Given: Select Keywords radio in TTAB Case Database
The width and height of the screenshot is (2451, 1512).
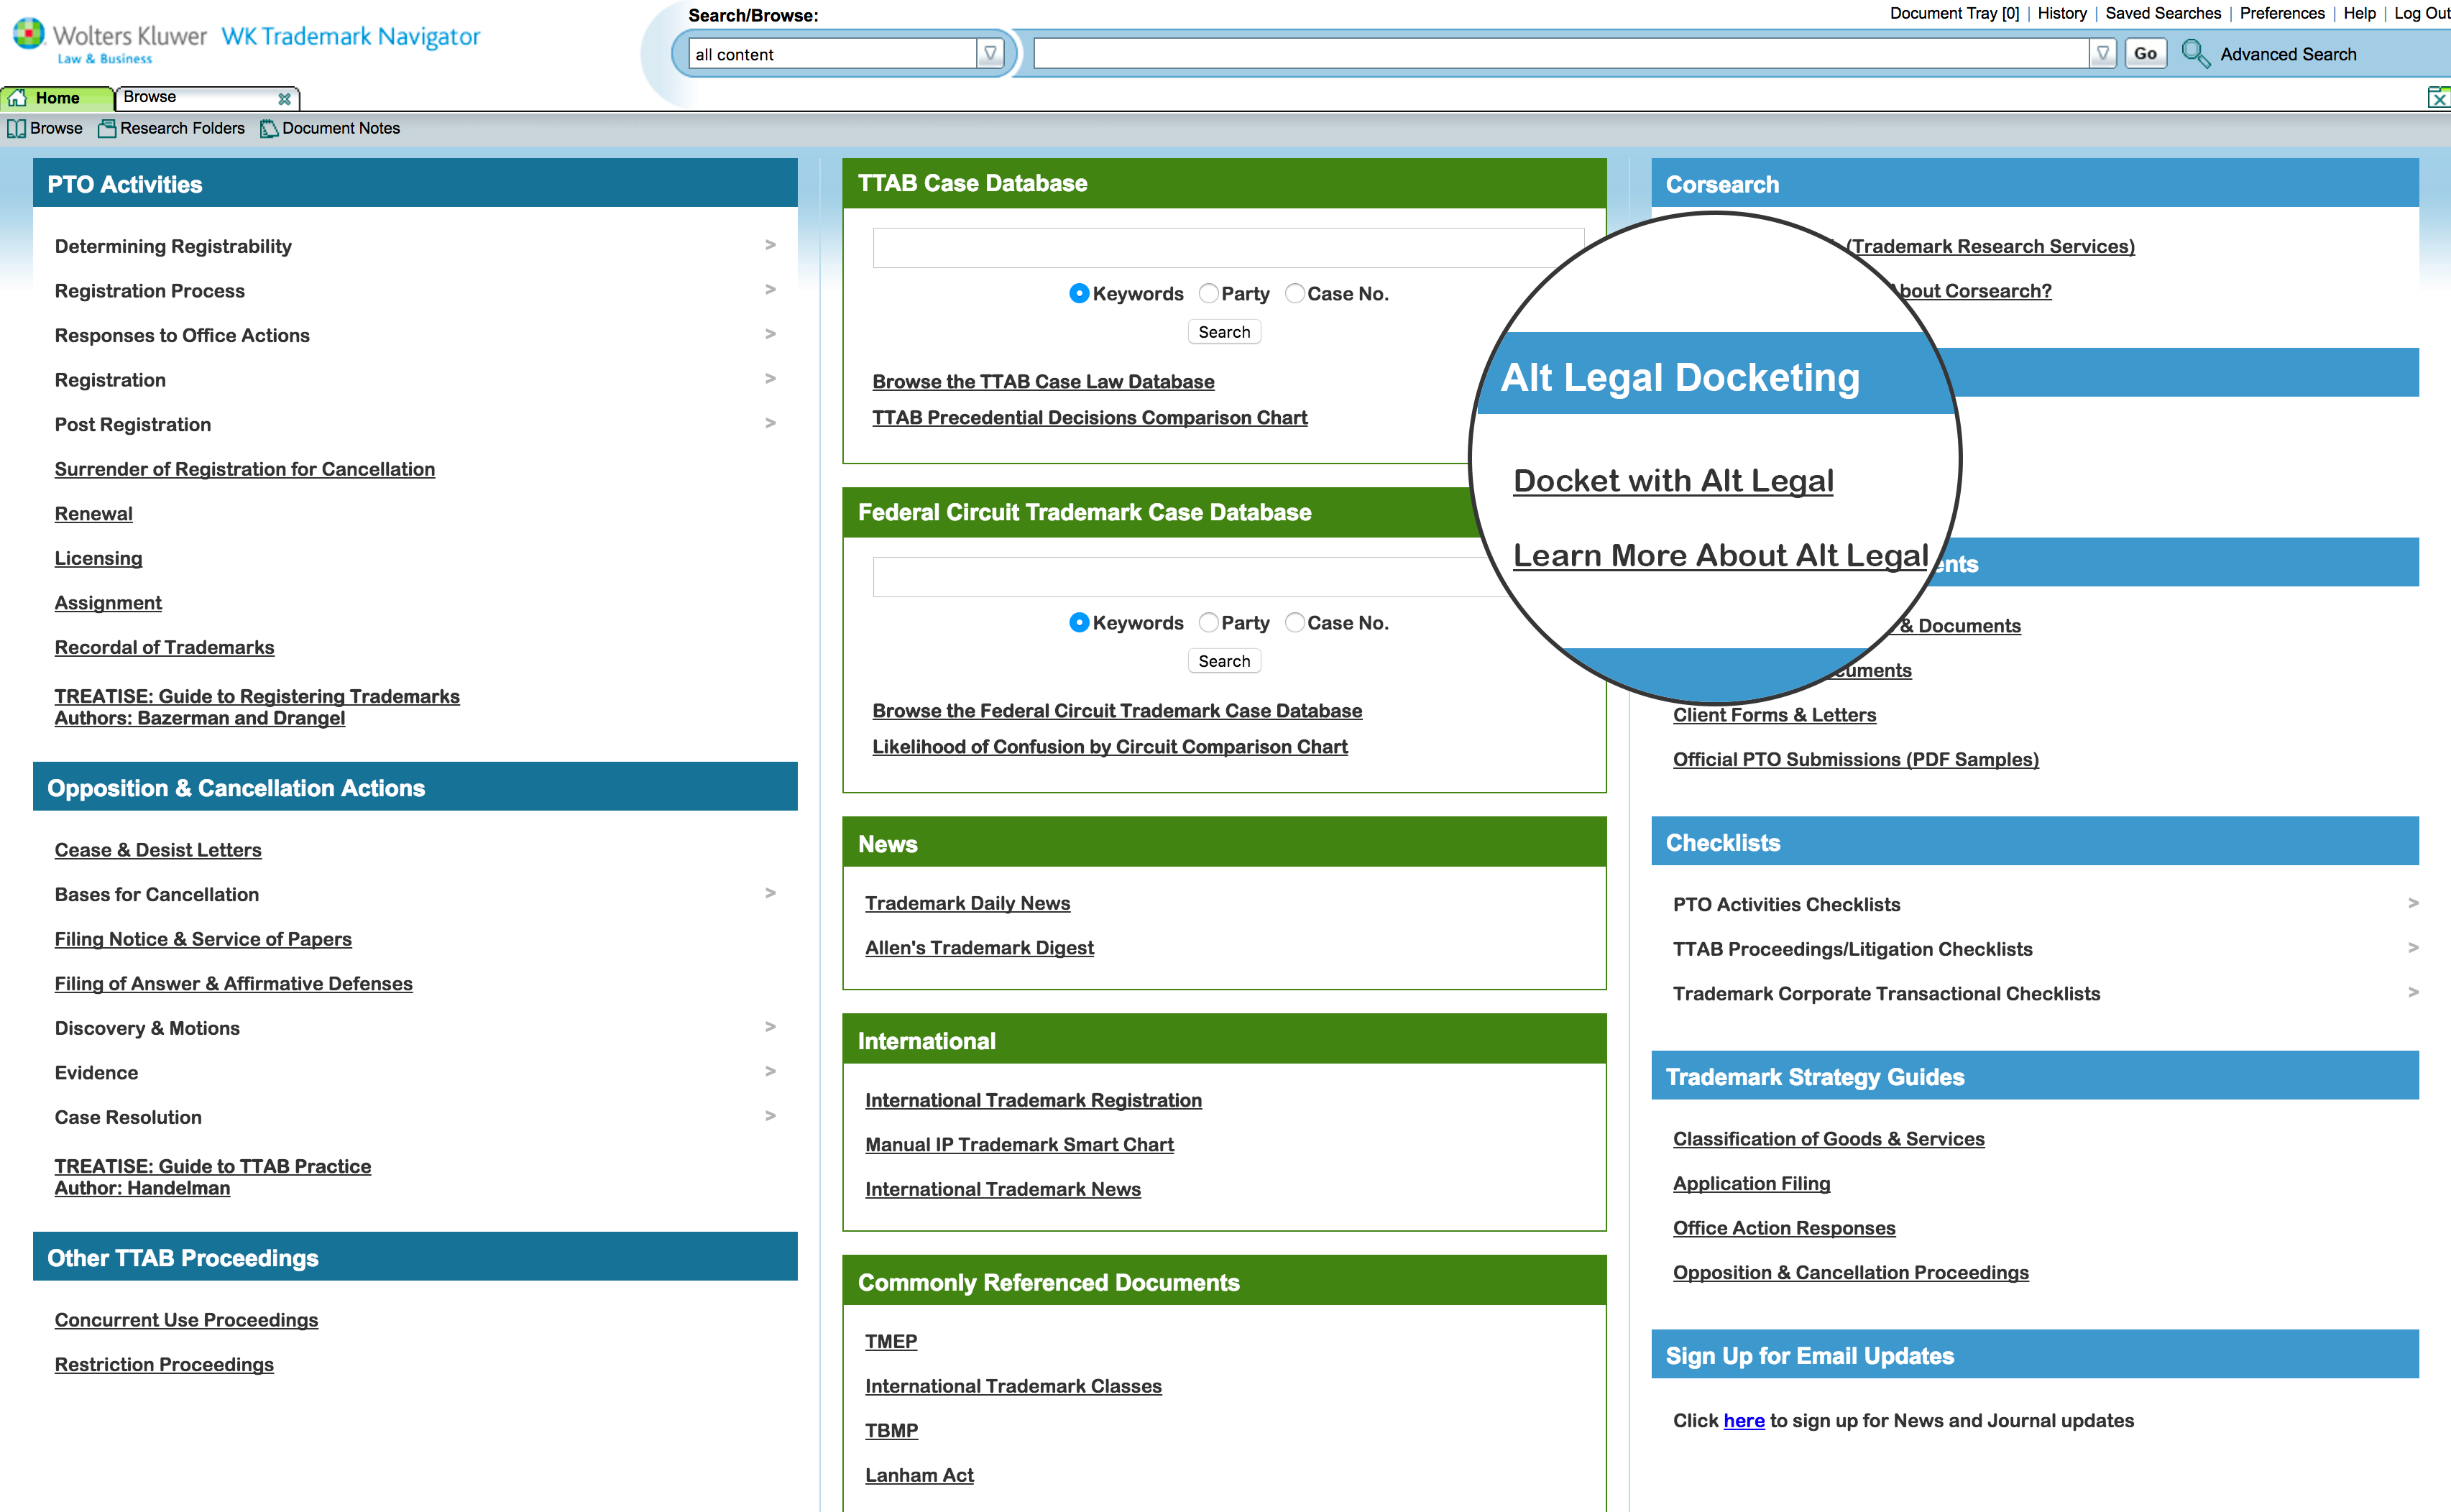Looking at the screenshot, I should 1078,293.
